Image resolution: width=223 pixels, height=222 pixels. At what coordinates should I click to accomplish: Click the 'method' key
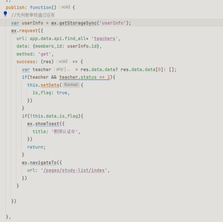coord(24,54)
